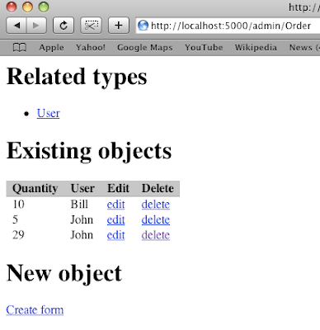Open the YouTube bookmark
Viewport: 320px width, 330px height.
204,48
